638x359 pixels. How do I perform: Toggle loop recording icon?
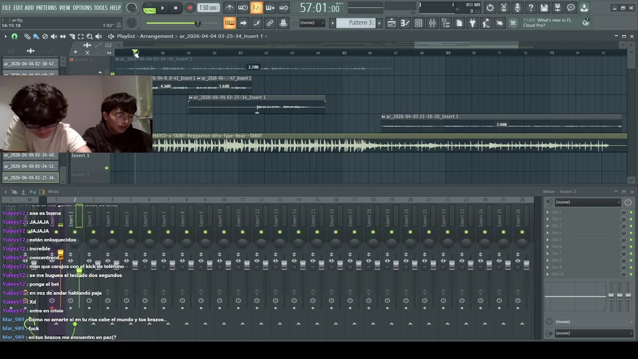point(283,7)
